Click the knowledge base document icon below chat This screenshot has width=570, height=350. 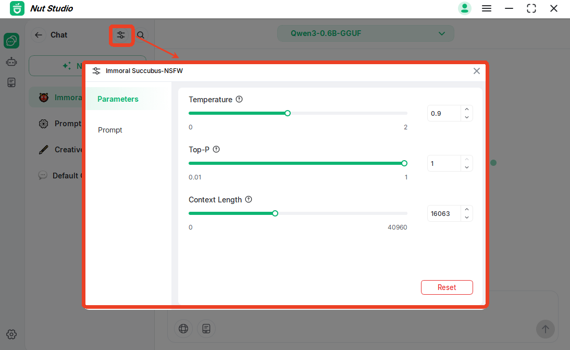206,329
